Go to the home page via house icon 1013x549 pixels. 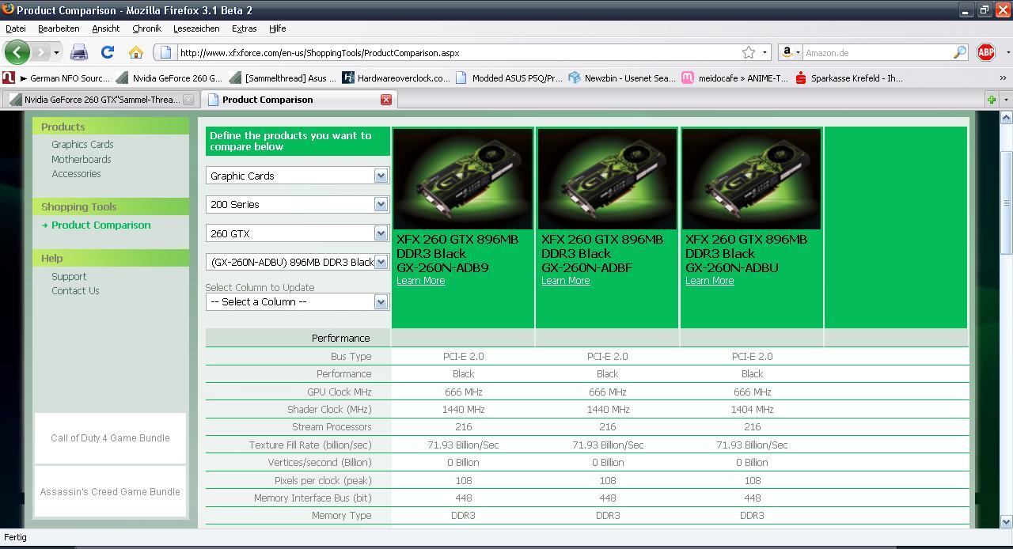[x=136, y=52]
